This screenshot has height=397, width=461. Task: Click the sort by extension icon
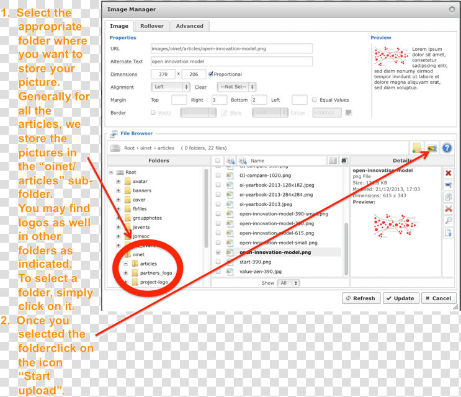pyautogui.click(x=231, y=161)
